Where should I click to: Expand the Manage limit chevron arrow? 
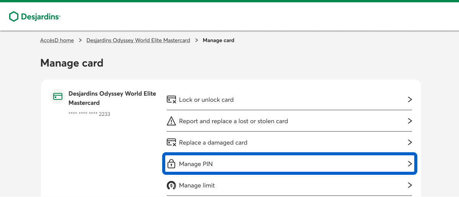click(410, 185)
